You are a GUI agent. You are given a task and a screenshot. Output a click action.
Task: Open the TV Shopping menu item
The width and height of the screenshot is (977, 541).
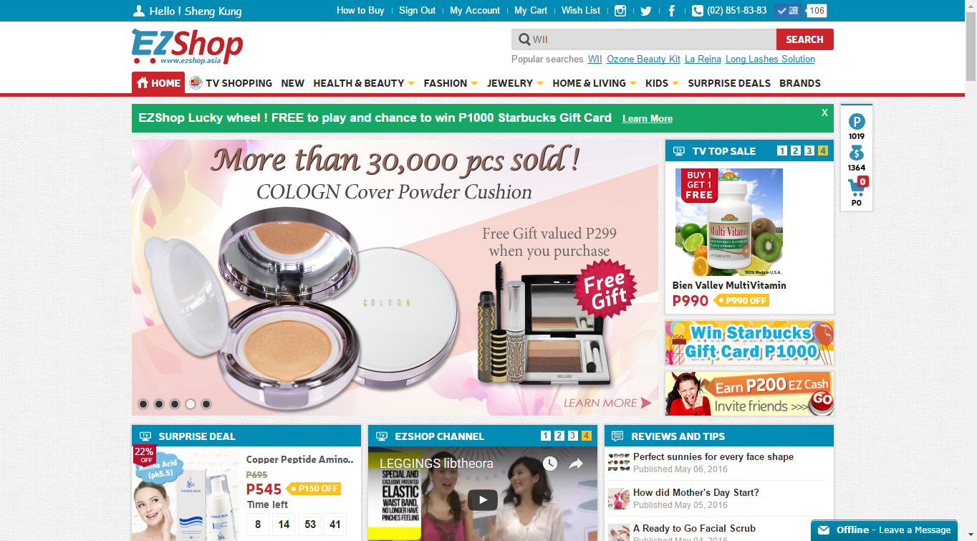point(231,83)
